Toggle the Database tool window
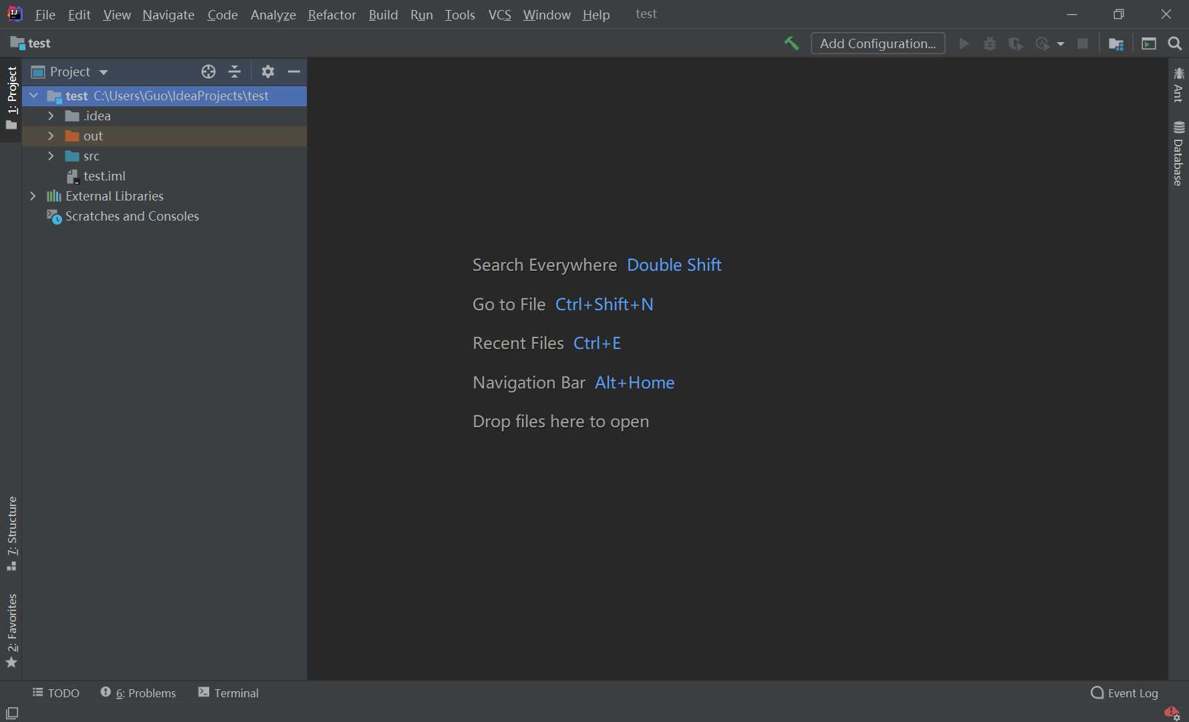The width and height of the screenshot is (1189, 722). (x=1179, y=153)
